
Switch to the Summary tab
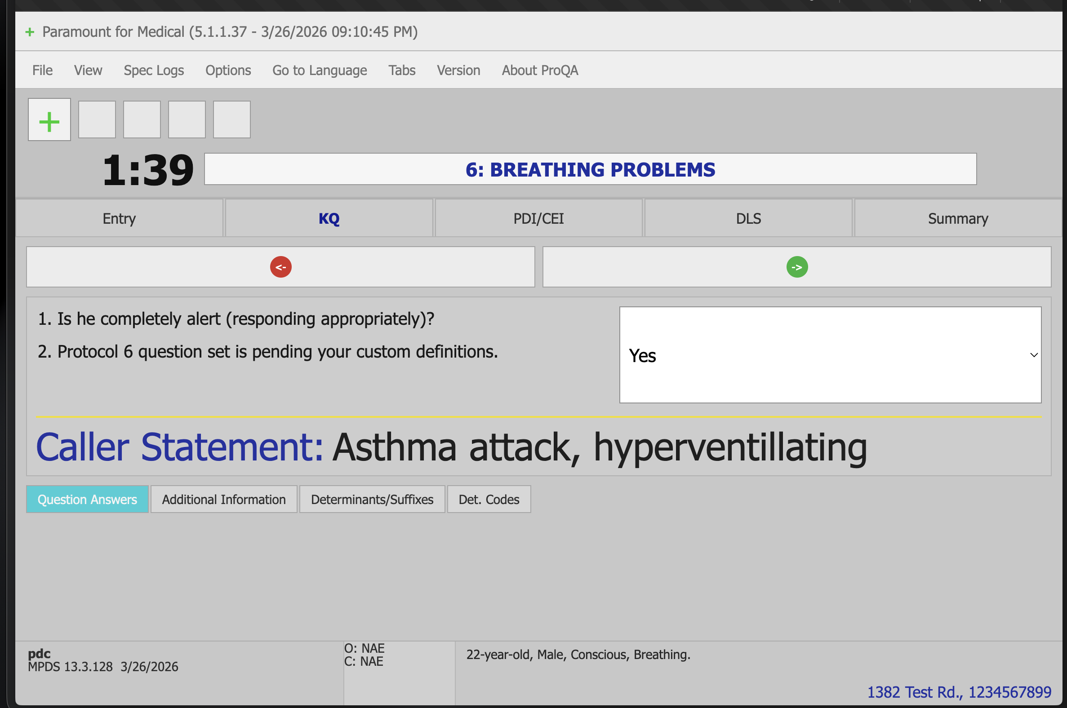(x=957, y=219)
